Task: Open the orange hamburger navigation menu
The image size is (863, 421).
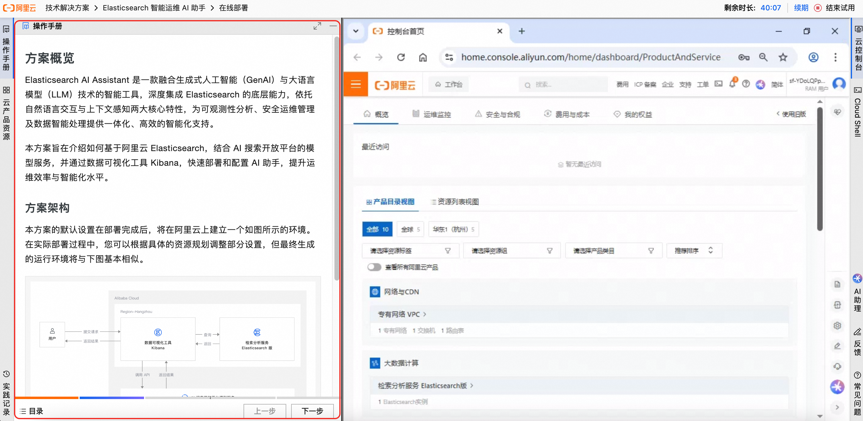Action: coord(356,84)
